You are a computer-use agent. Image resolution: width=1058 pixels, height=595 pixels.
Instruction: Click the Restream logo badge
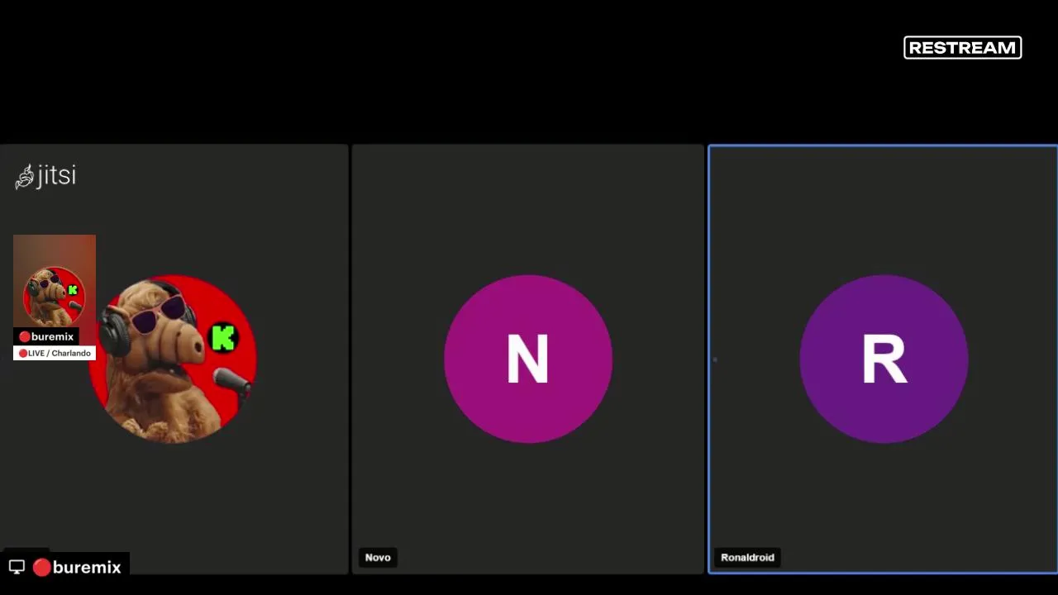(x=963, y=48)
